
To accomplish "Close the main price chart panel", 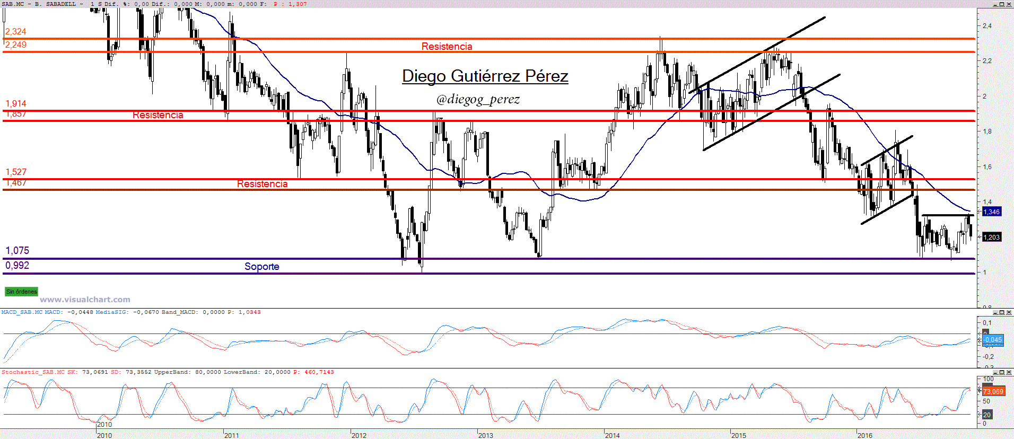I will coord(1009,4).
